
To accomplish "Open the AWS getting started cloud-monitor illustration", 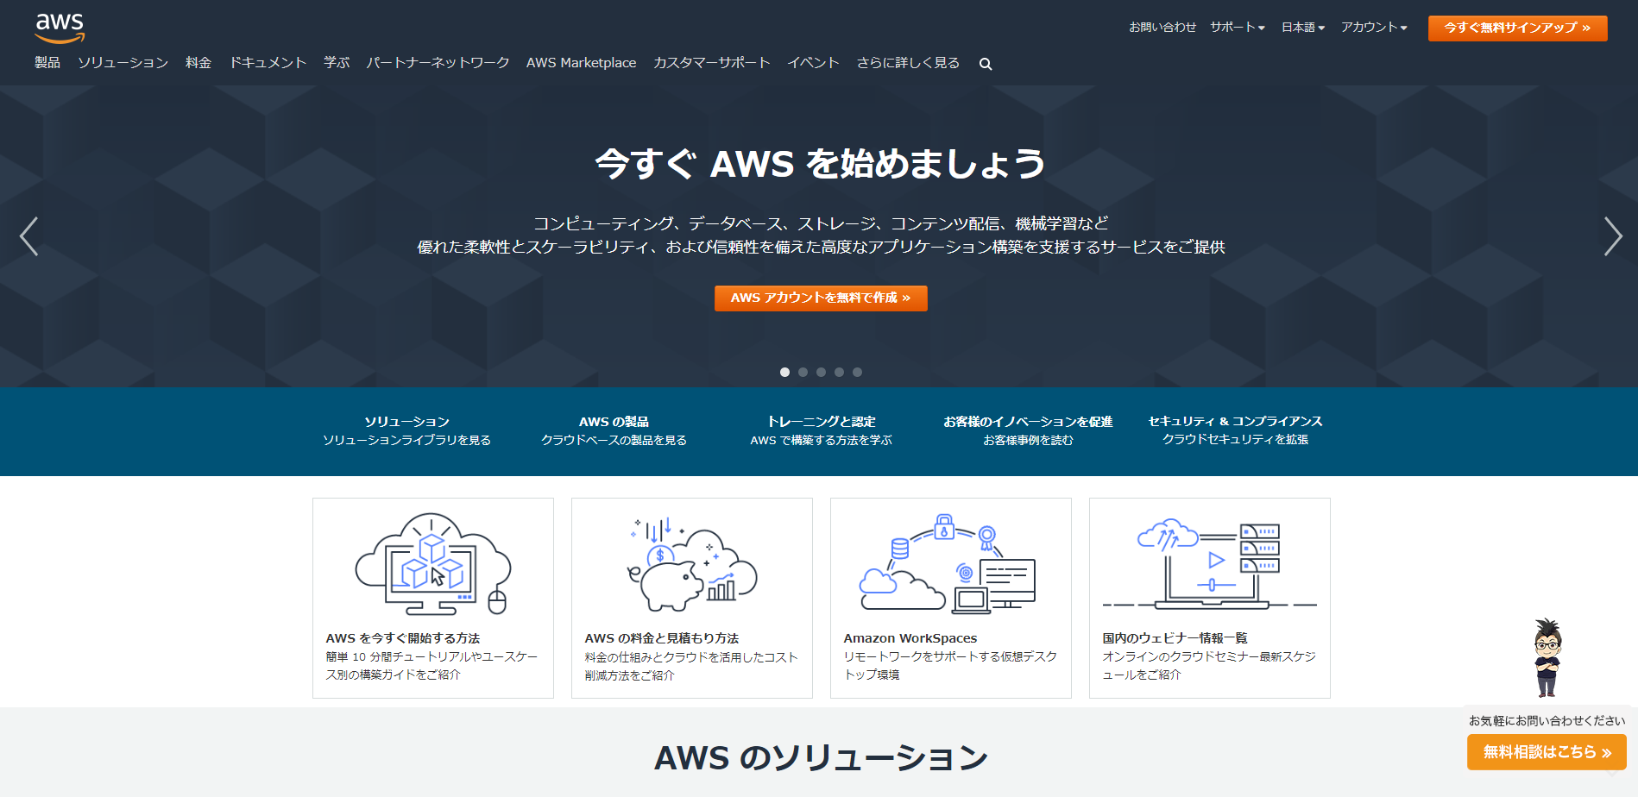I will pyautogui.click(x=433, y=564).
